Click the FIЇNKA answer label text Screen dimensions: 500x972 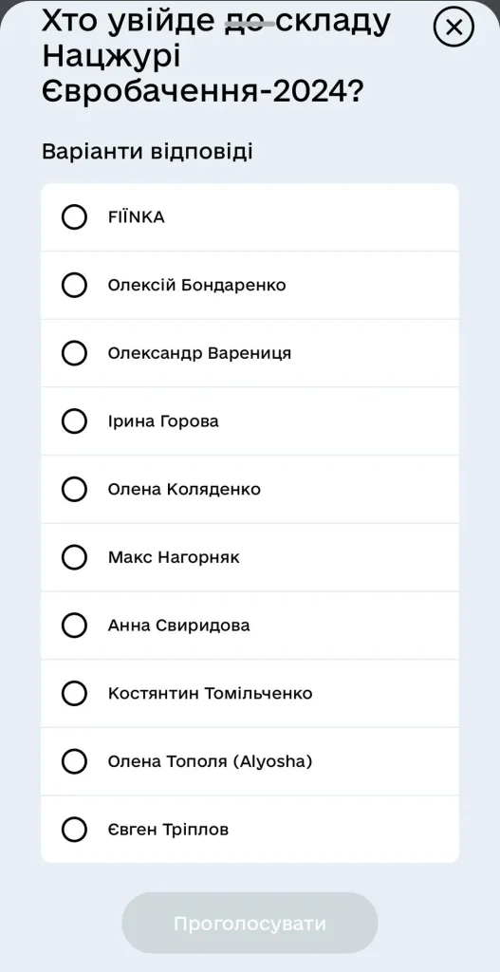[137, 217]
